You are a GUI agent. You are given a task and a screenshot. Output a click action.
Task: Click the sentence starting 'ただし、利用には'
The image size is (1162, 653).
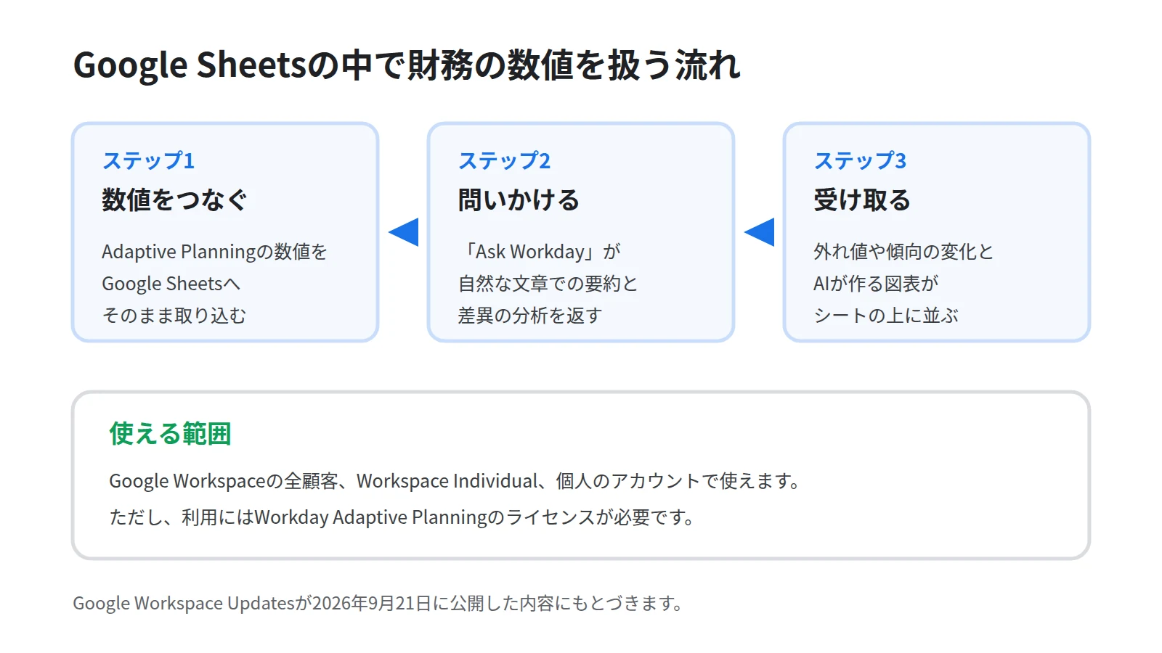pos(402,517)
